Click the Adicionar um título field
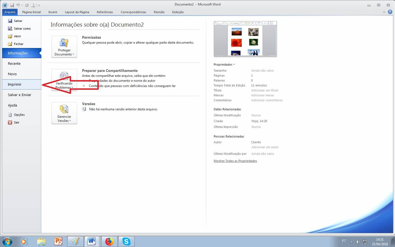The image size is (395, 247). 264,90
